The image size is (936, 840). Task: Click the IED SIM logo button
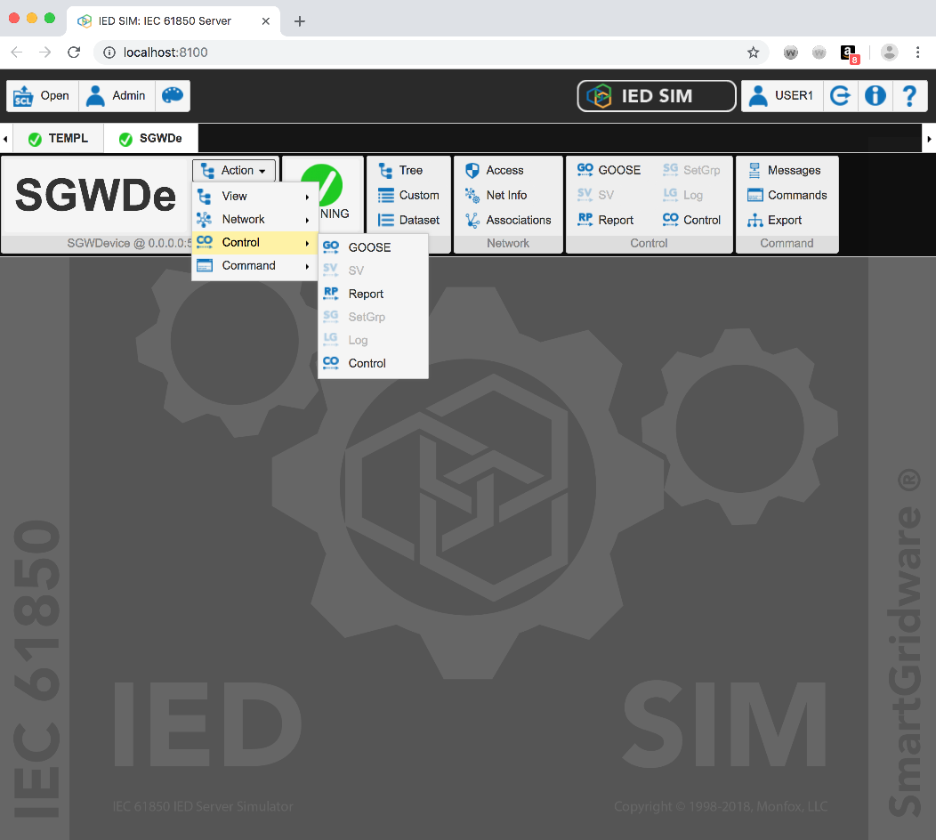[656, 95]
